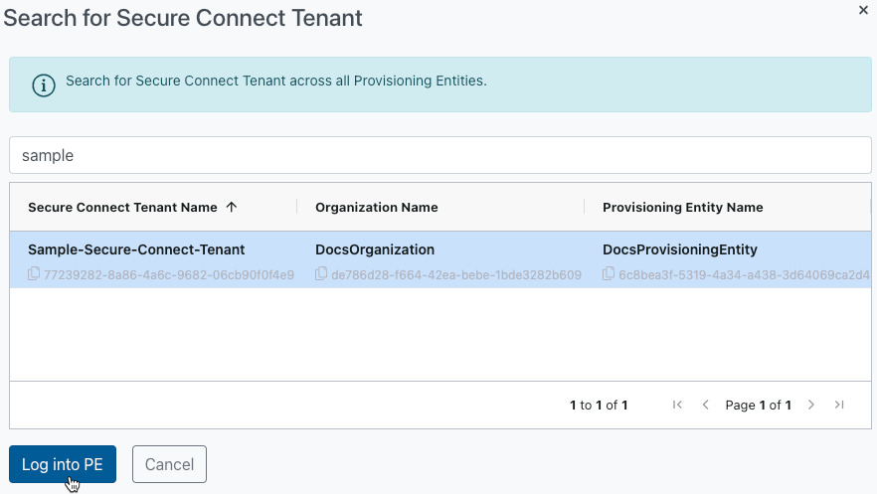Copy the Secure Connect Tenant ID
Image resolution: width=877 pixels, height=494 pixels.
click(x=34, y=273)
